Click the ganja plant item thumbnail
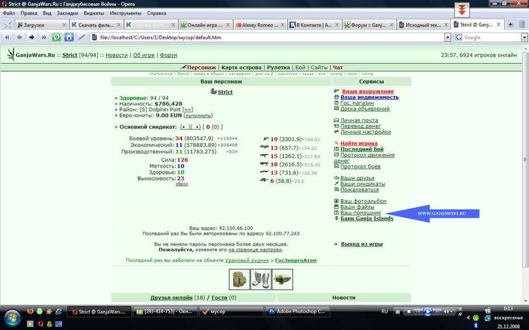The image size is (529, 330). click(282, 279)
